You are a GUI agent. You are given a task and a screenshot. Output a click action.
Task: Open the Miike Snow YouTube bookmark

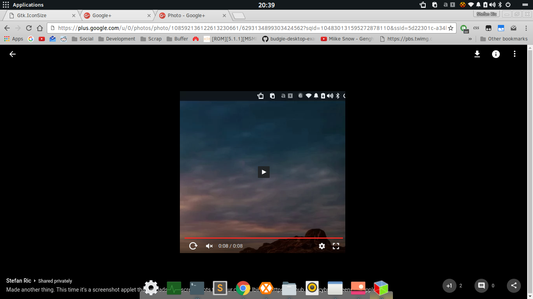pos(347,39)
